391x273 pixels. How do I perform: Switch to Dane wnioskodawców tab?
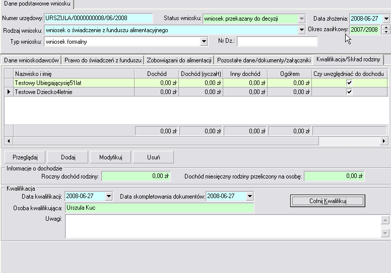(31, 60)
